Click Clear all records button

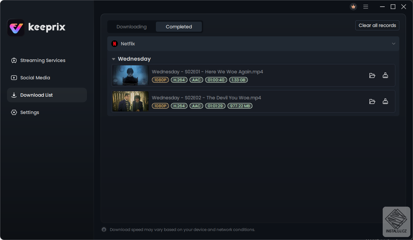pyautogui.click(x=377, y=25)
